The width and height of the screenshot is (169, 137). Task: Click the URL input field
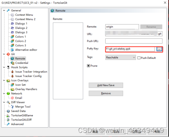134,34
